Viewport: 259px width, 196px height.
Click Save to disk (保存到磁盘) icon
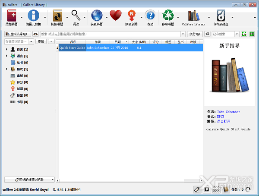(221, 16)
